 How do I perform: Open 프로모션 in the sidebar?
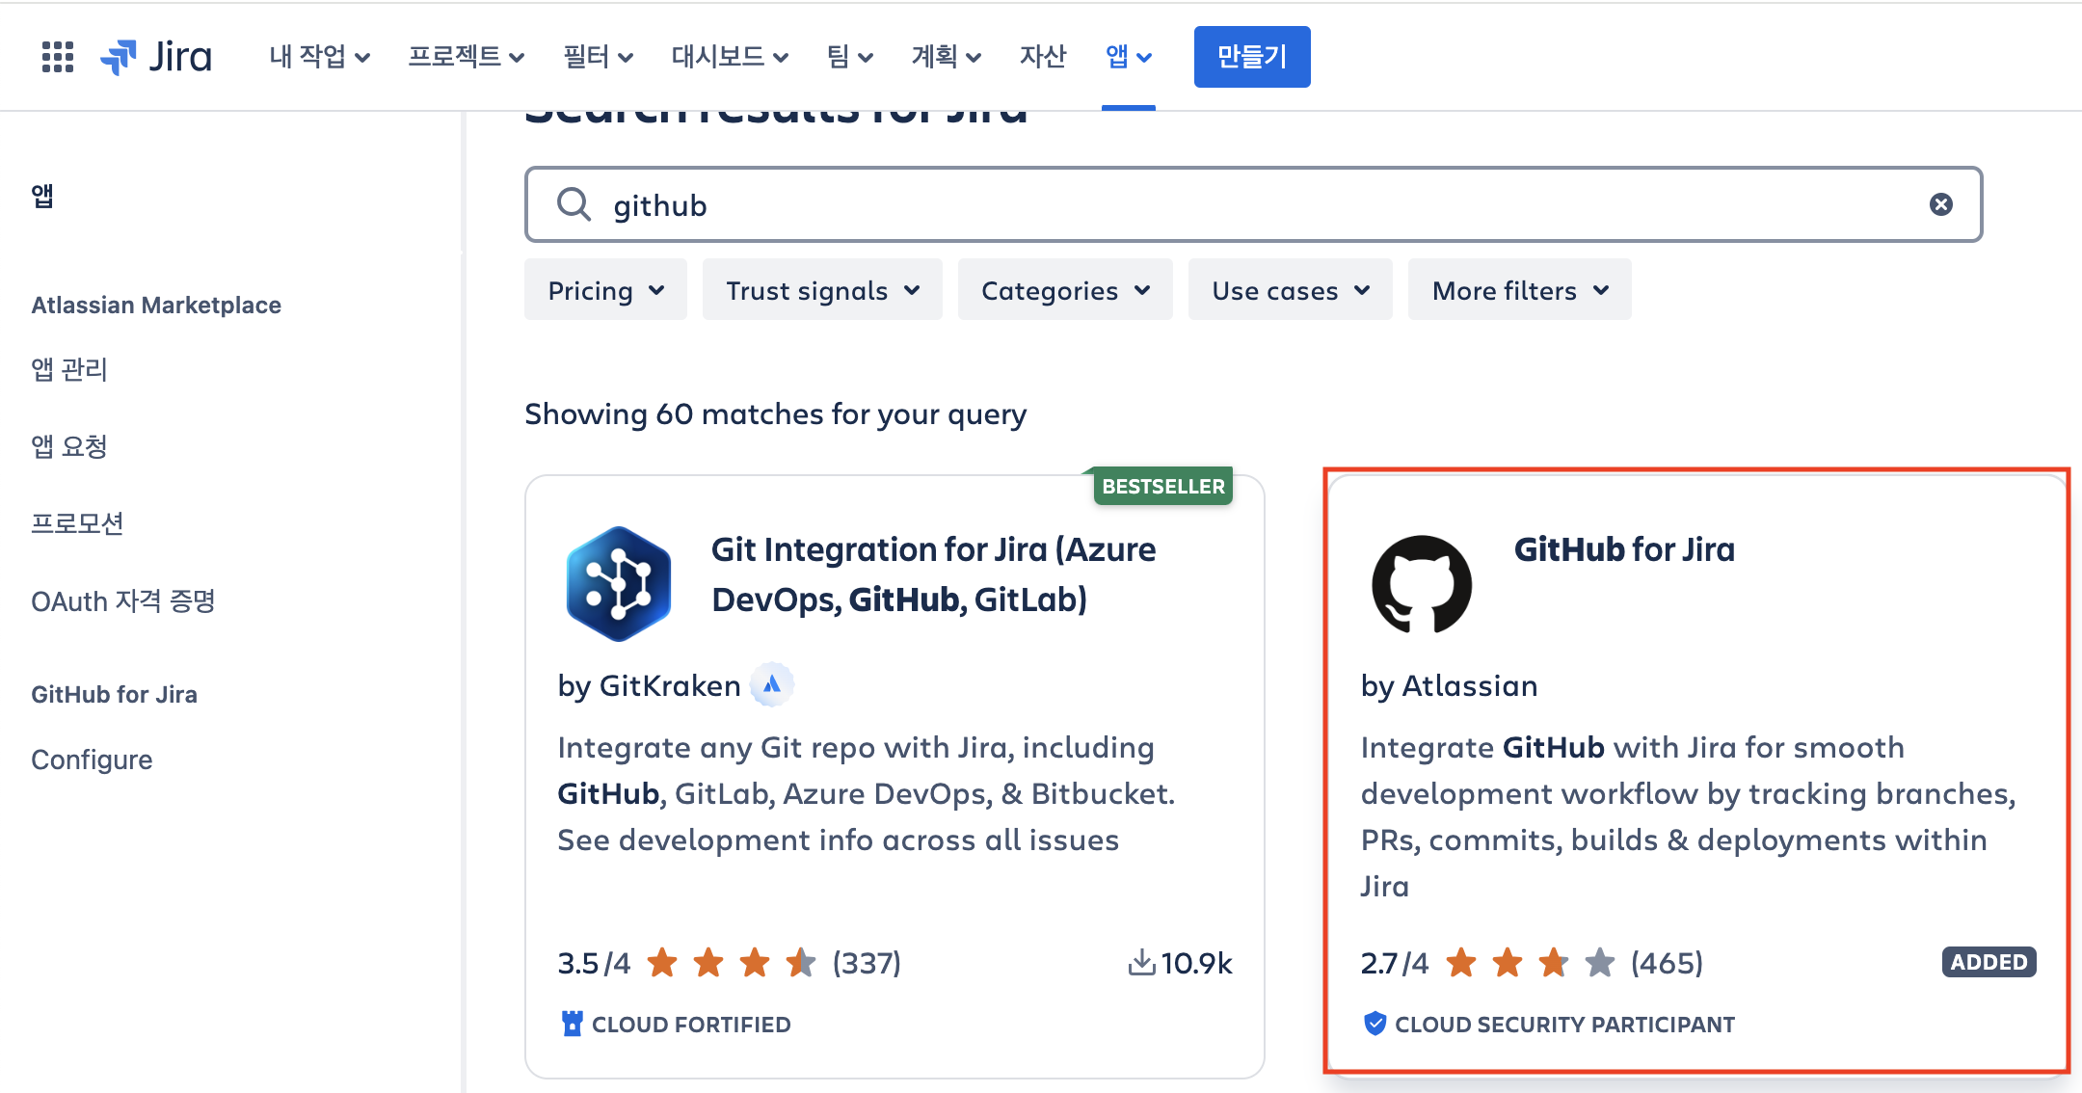pos(77,523)
